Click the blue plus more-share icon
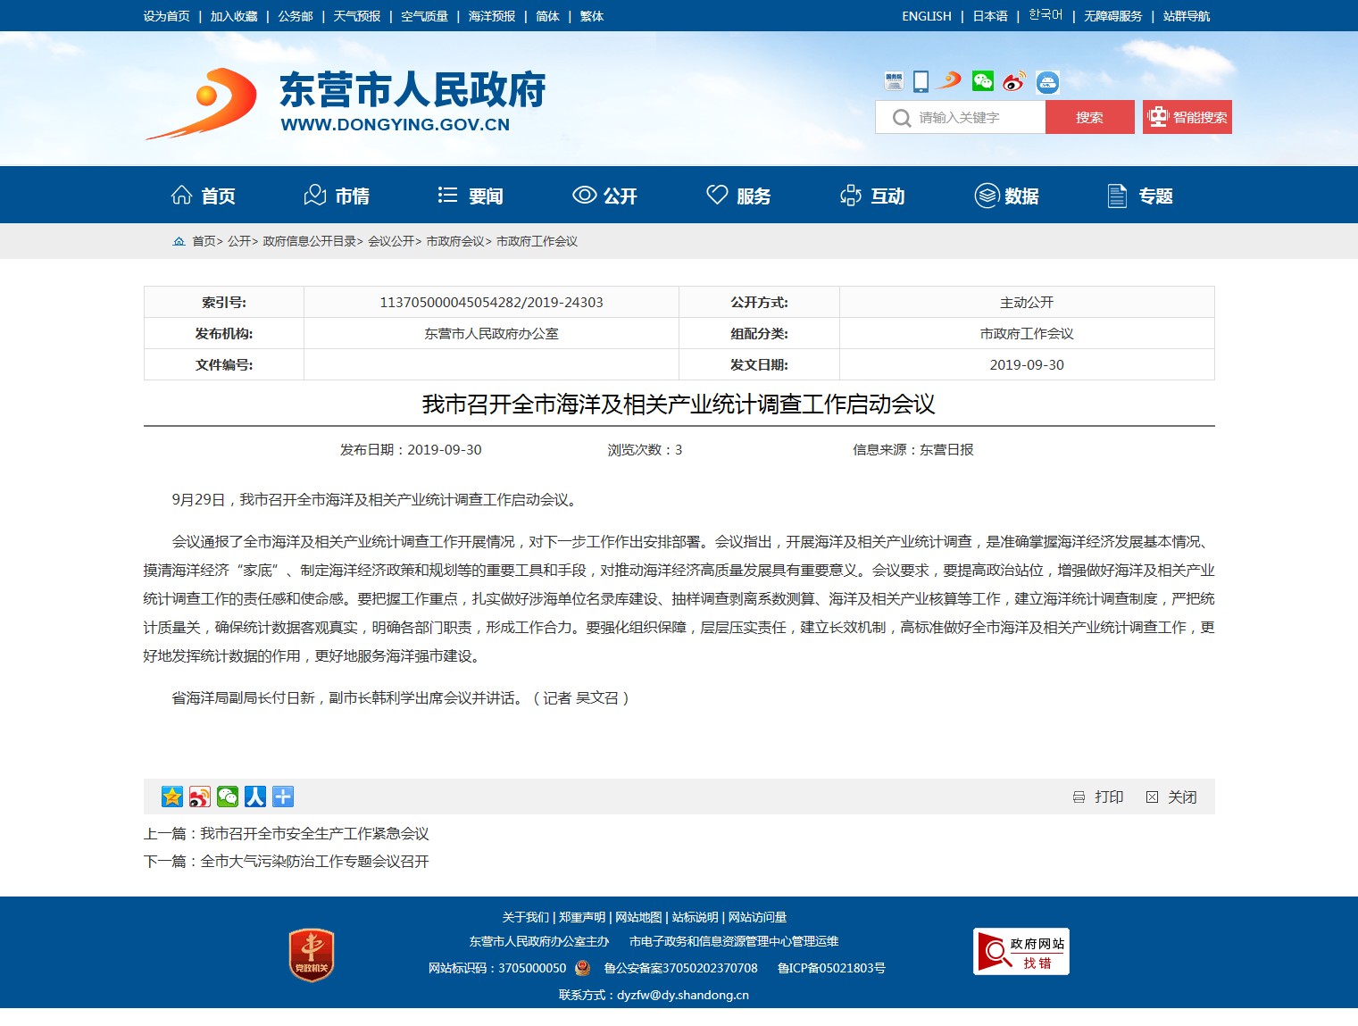1358x1026 pixels. coord(283,797)
